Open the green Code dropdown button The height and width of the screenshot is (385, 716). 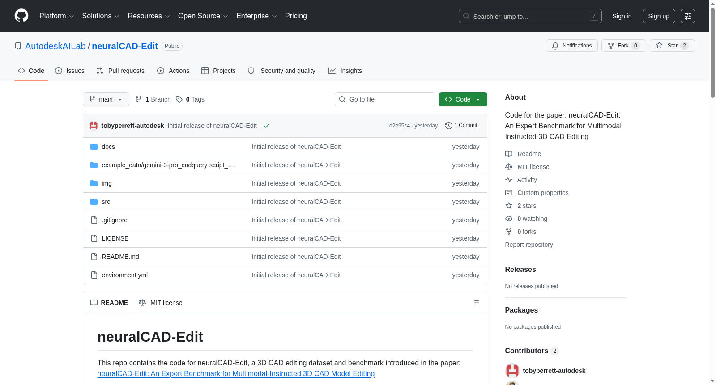[463, 99]
